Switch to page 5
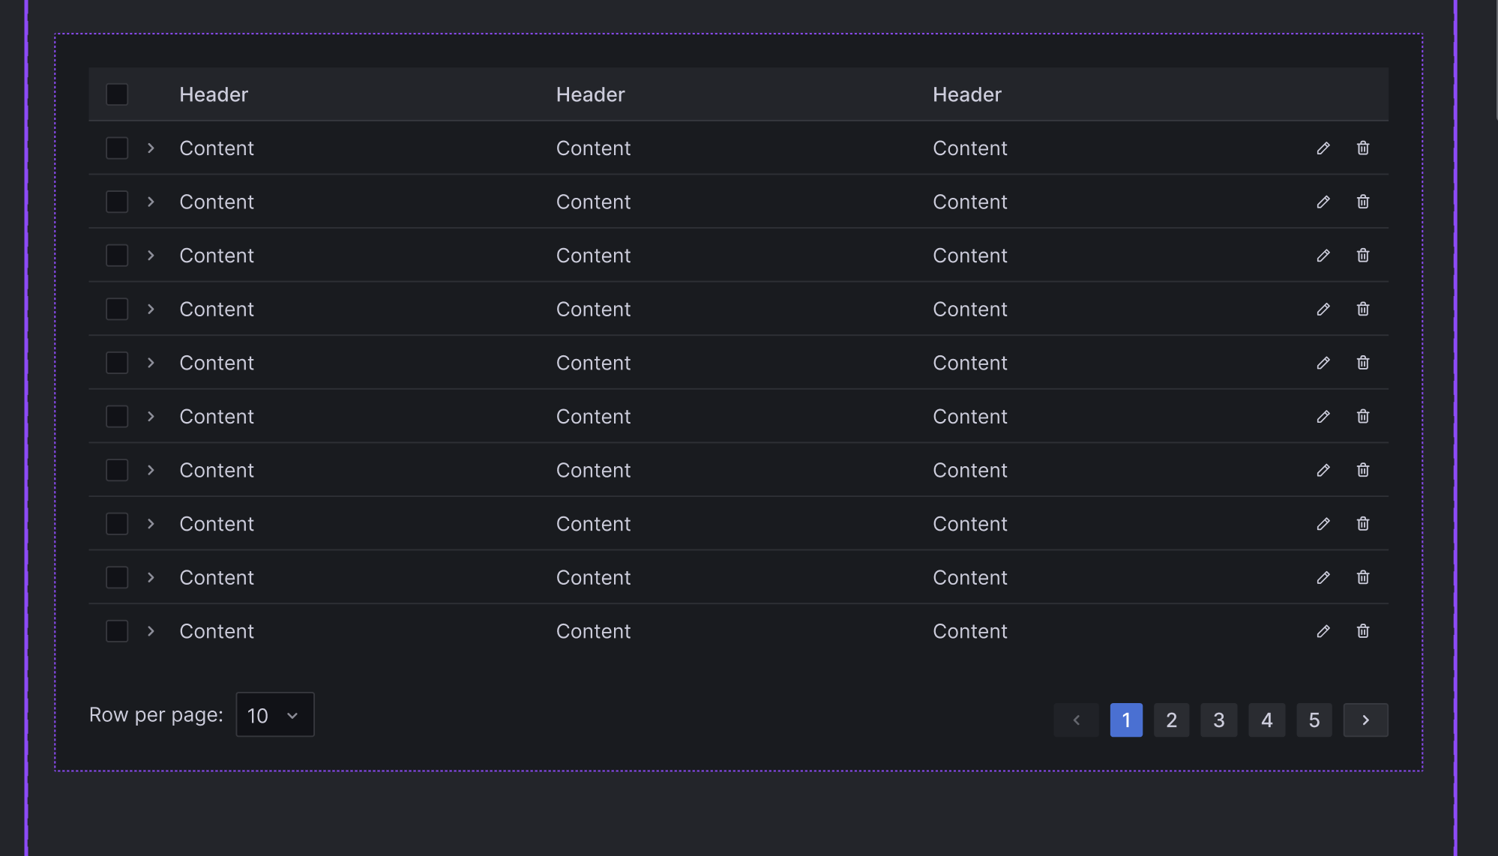The height and width of the screenshot is (856, 1498). [x=1314, y=720]
